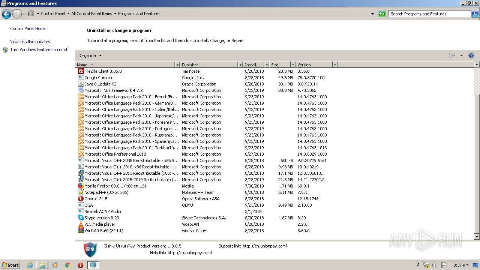
Task: Open Control Panel Home link
Action: (28, 28)
